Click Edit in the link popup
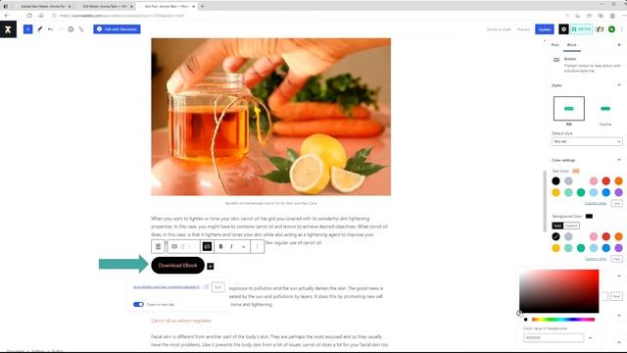The height and width of the screenshot is (353, 627). pos(217,287)
